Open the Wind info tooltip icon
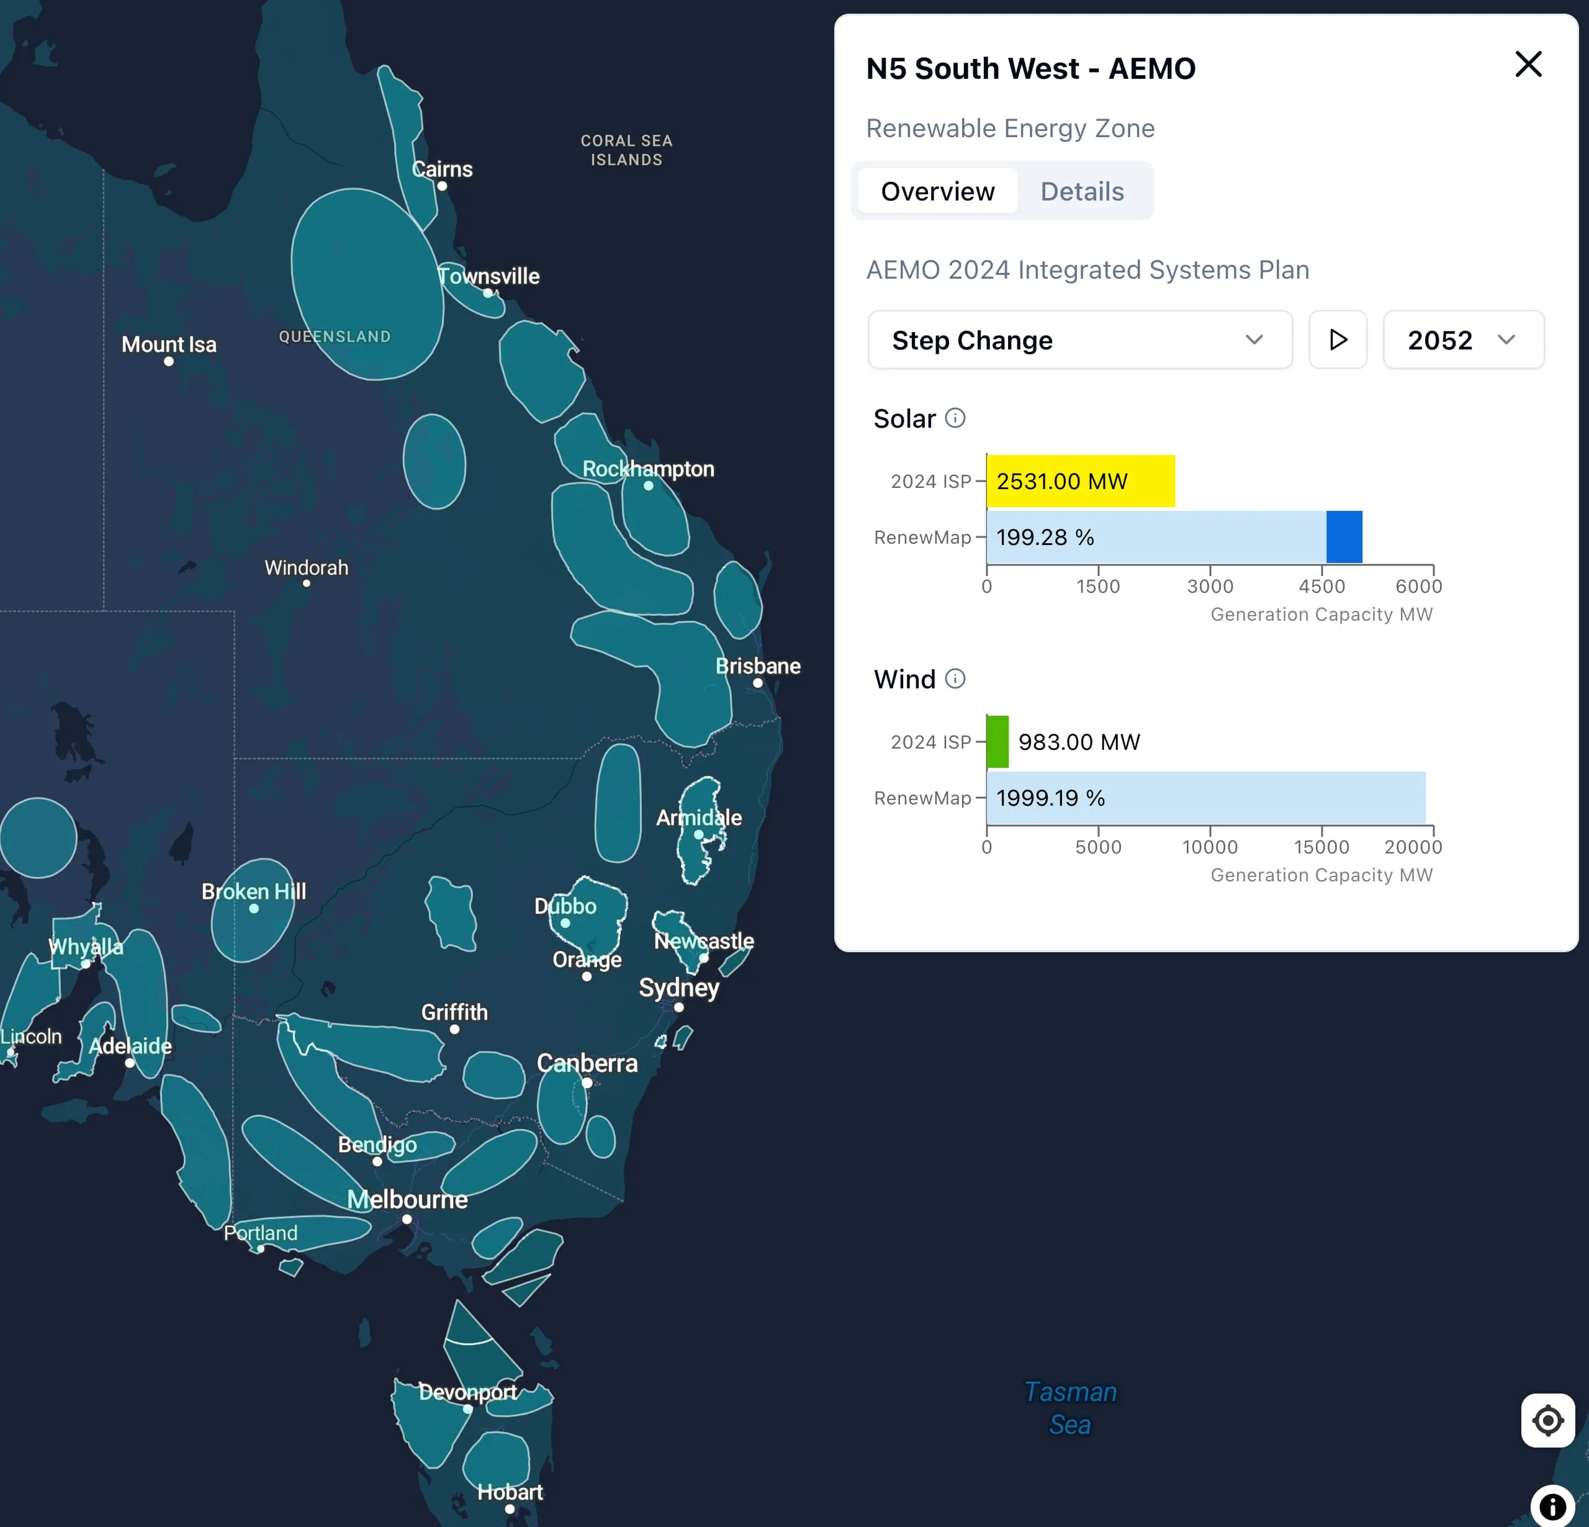This screenshot has height=1527, width=1589. (955, 678)
